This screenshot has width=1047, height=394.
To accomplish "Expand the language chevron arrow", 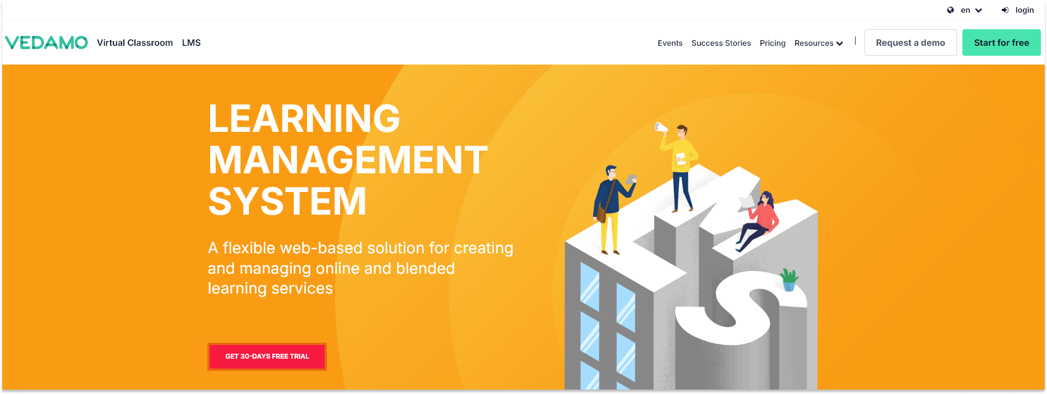I will 978,10.
